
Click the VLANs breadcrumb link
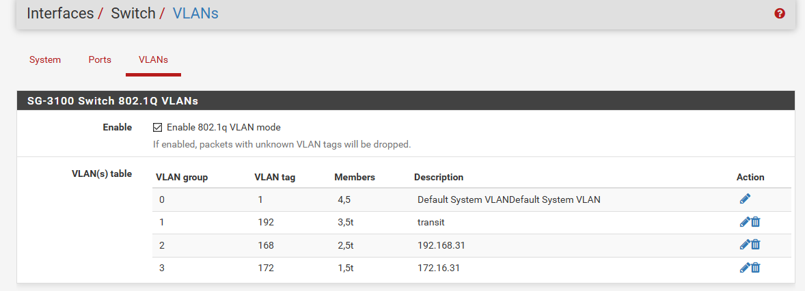[x=195, y=14]
